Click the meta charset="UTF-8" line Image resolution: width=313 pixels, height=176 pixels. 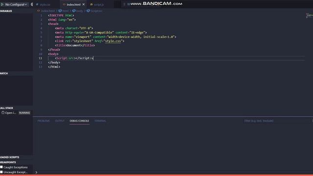tap(74, 28)
